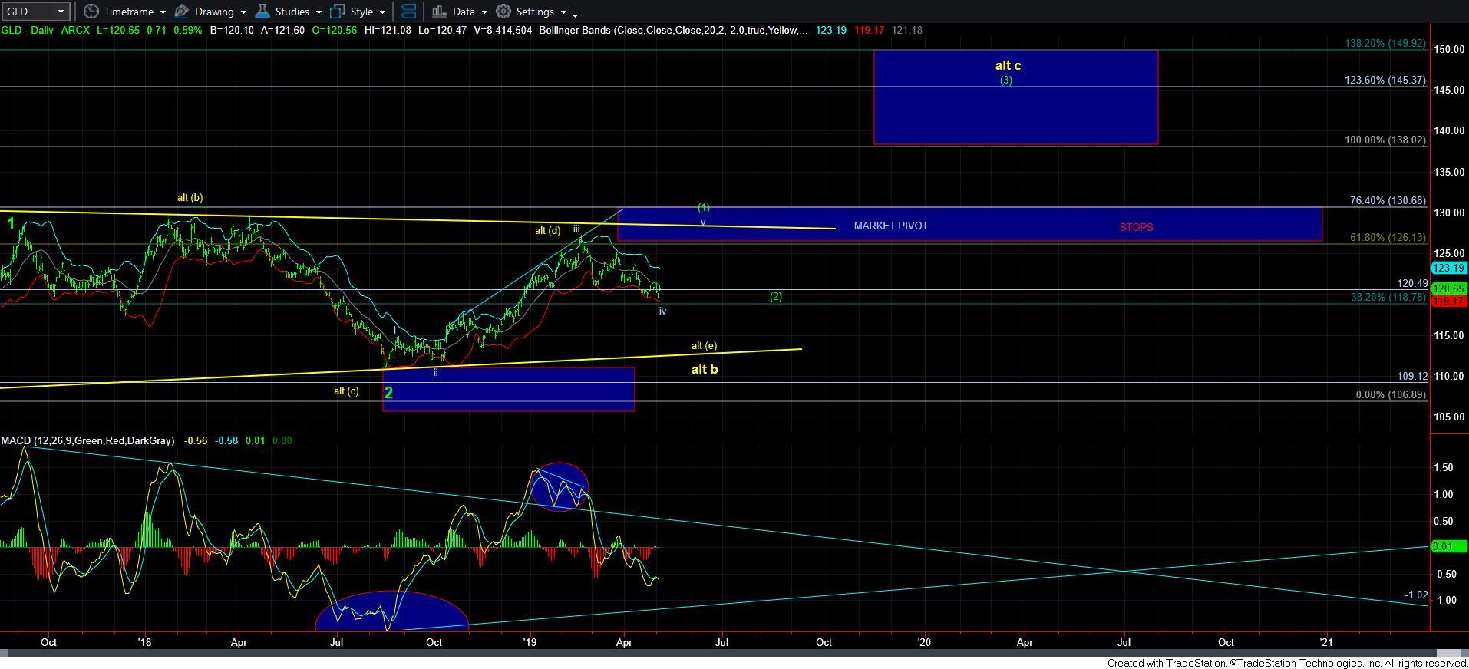The height and width of the screenshot is (669, 1469).
Task: Click the toolbar overflow arrow
Action: coord(575,14)
